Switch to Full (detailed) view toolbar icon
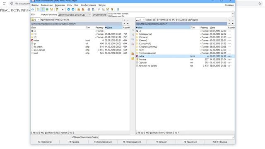 (x=43, y=10)
